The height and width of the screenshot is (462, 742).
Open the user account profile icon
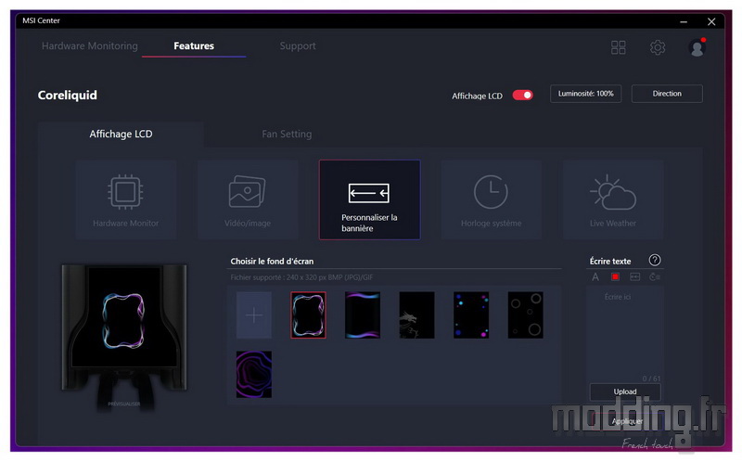[x=697, y=47]
